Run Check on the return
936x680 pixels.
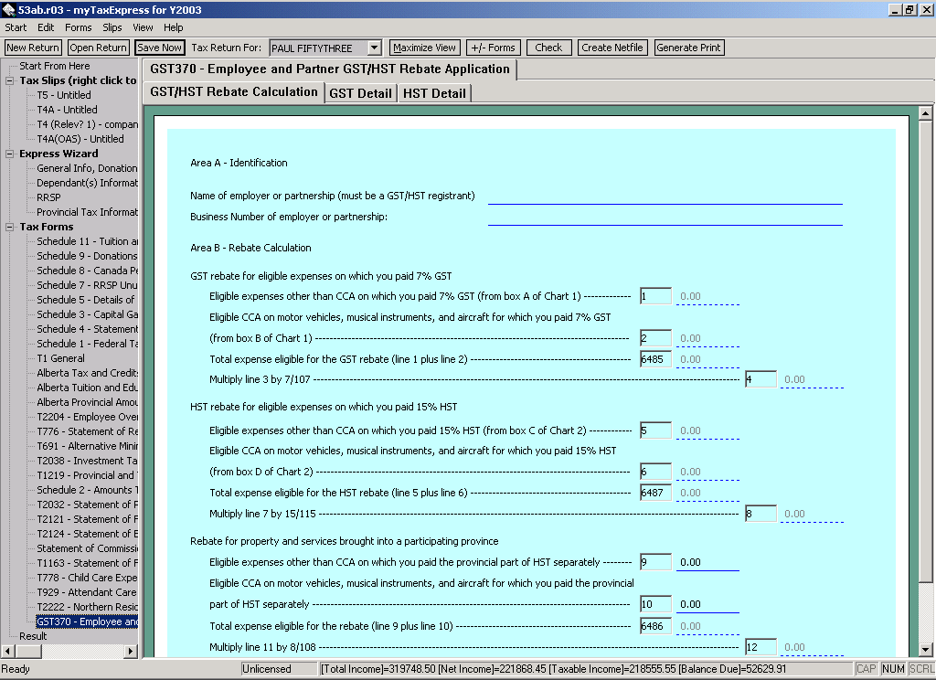548,48
